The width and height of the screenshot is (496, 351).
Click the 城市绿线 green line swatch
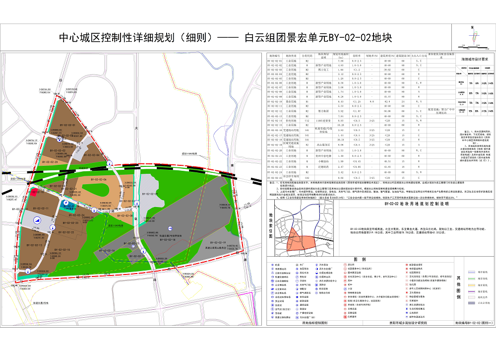[472, 279]
